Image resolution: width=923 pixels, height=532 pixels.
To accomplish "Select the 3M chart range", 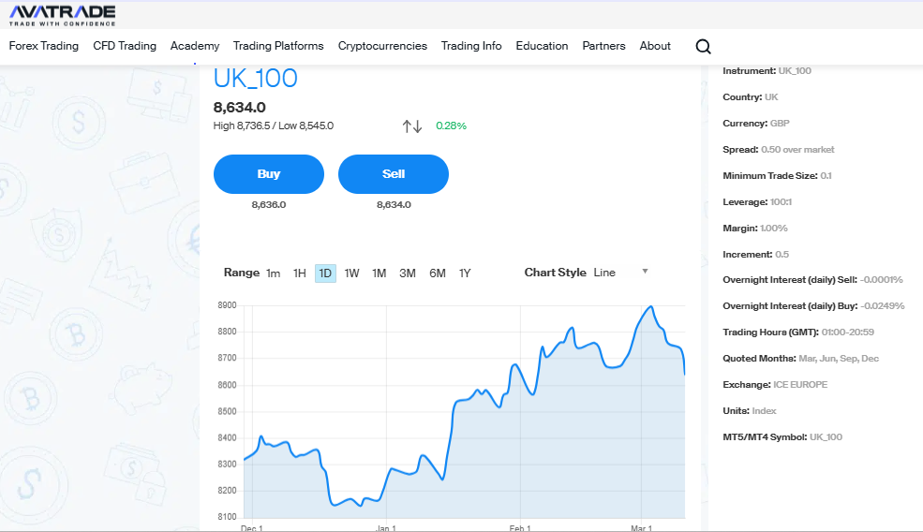I will click(408, 273).
